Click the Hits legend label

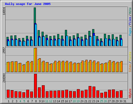coord(130,11)
